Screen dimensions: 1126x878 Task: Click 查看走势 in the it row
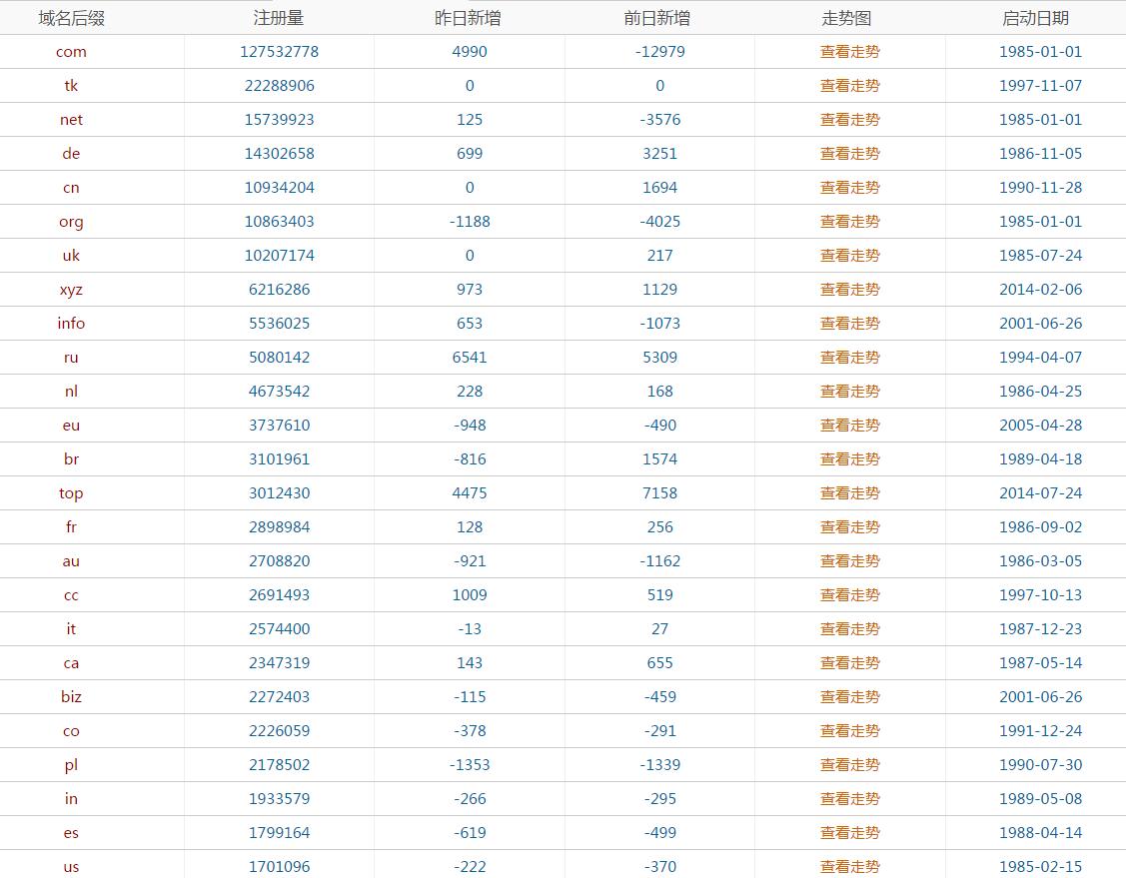(849, 629)
